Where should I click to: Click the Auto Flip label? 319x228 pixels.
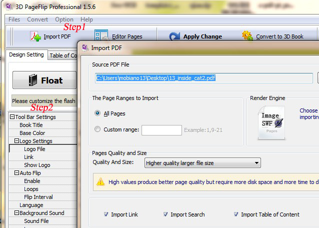click(x=30, y=173)
